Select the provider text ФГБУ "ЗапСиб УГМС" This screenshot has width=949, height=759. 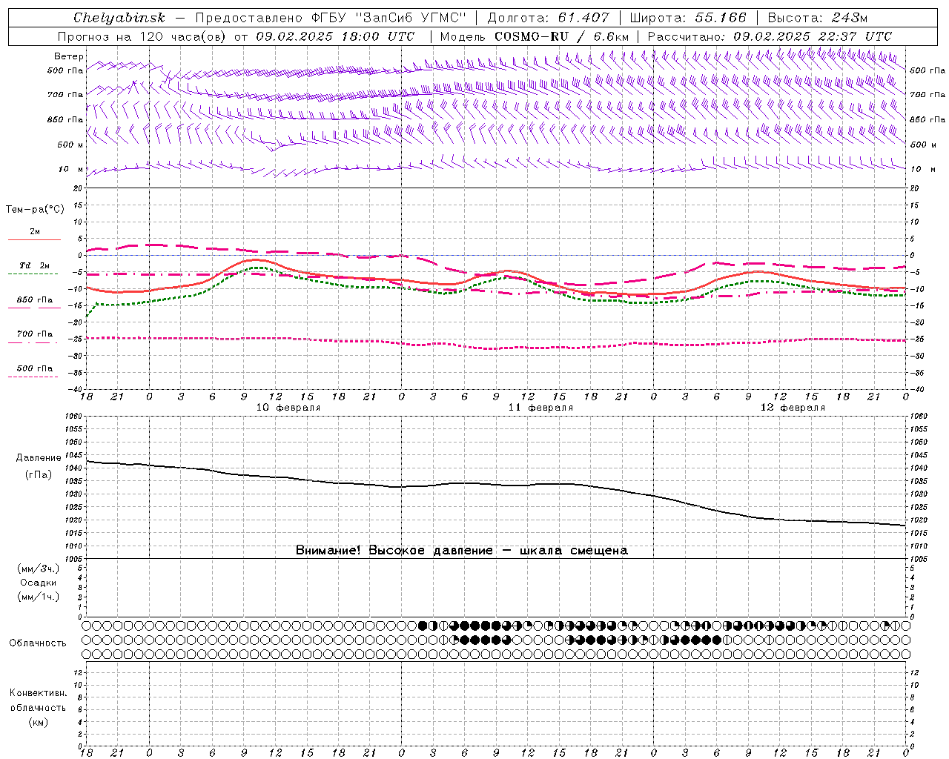pyautogui.click(x=389, y=18)
